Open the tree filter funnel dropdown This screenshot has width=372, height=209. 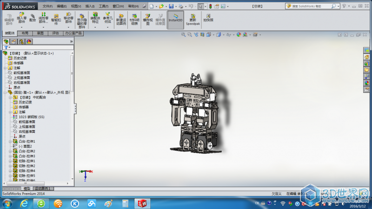click(x=7, y=47)
